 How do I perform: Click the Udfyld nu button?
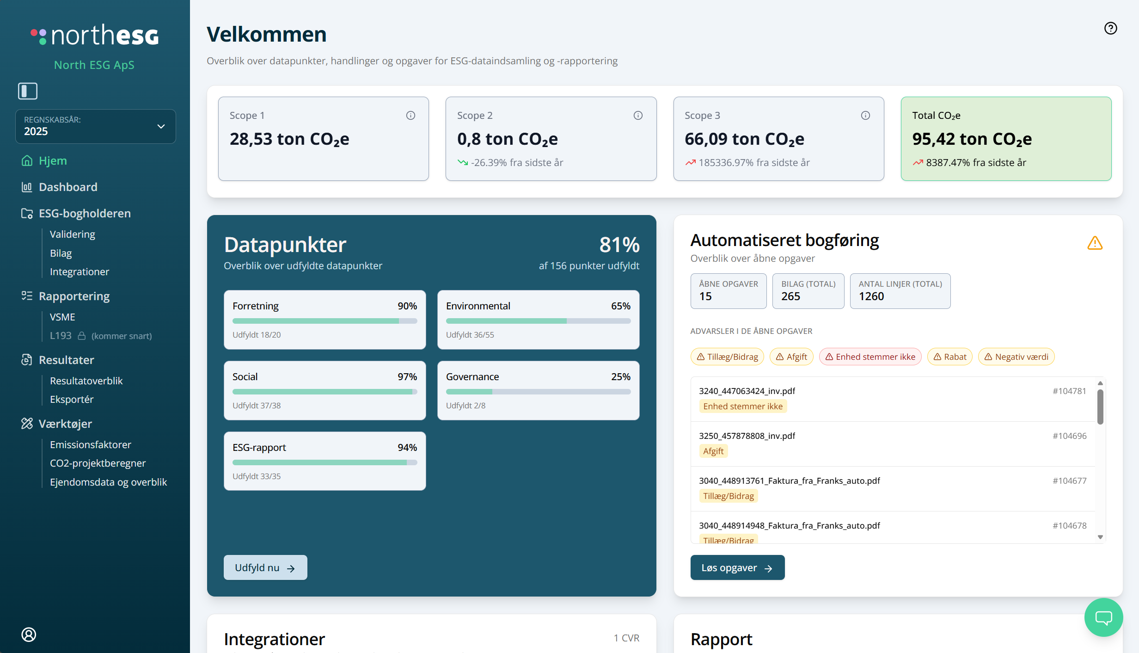265,567
